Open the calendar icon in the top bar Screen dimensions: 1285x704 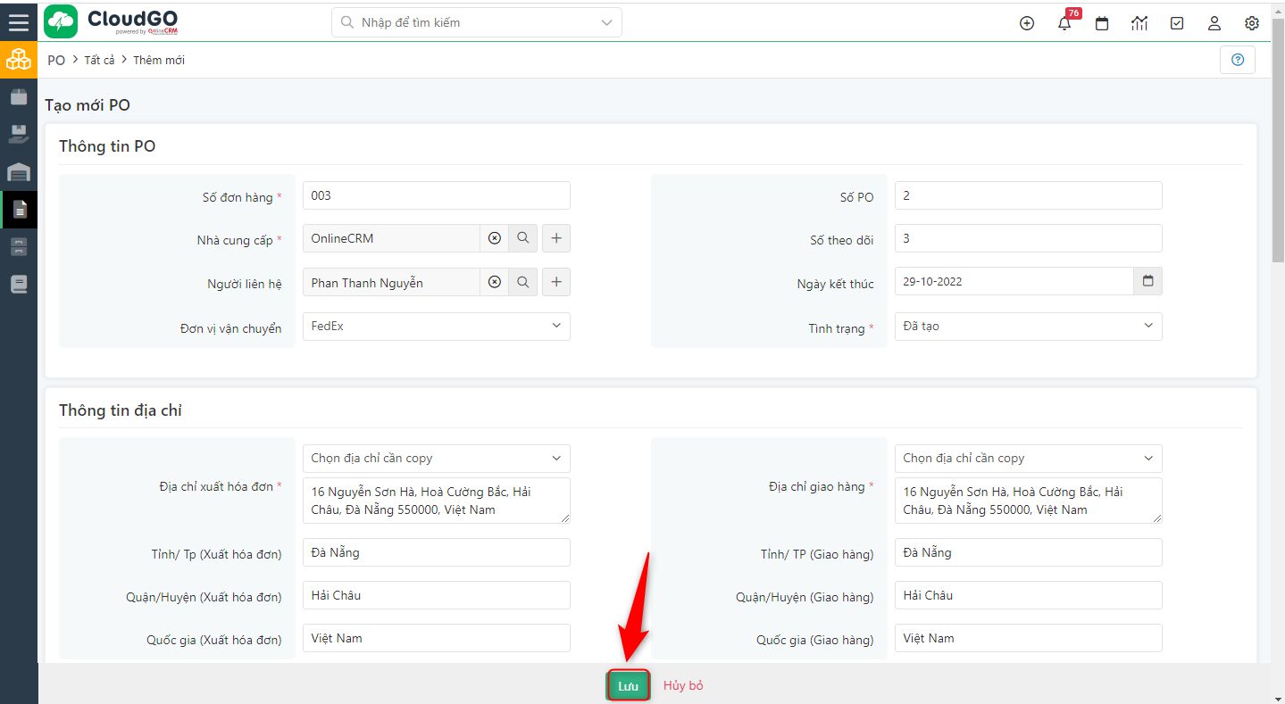[x=1101, y=23]
